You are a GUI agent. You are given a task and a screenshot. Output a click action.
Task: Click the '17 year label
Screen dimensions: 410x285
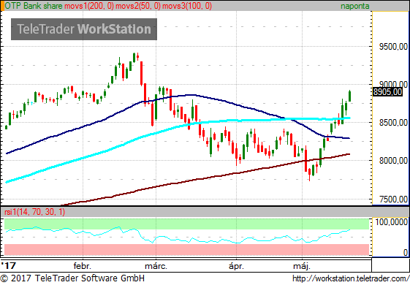click(x=8, y=266)
